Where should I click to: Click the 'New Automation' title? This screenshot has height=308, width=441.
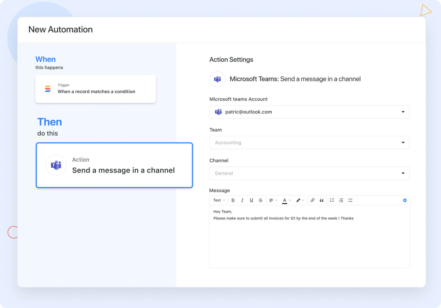(x=60, y=29)
